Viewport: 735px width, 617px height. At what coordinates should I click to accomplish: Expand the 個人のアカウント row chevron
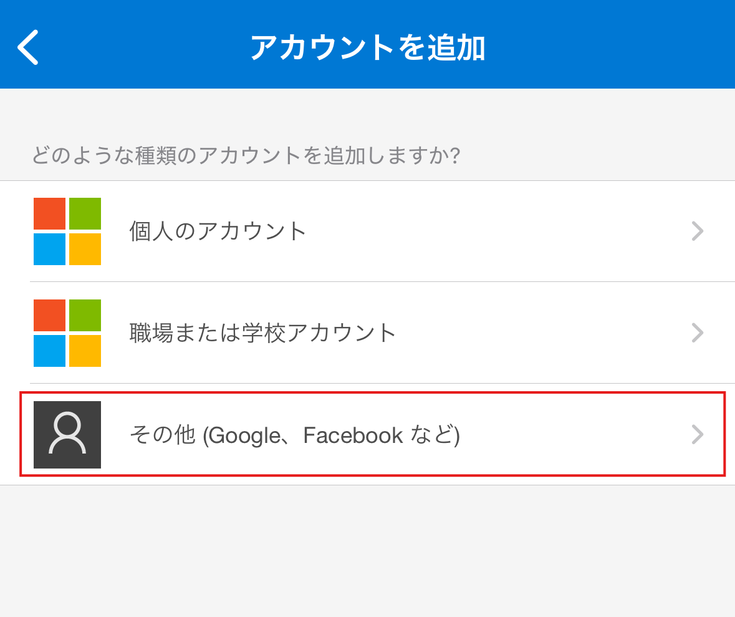(698, 231)
